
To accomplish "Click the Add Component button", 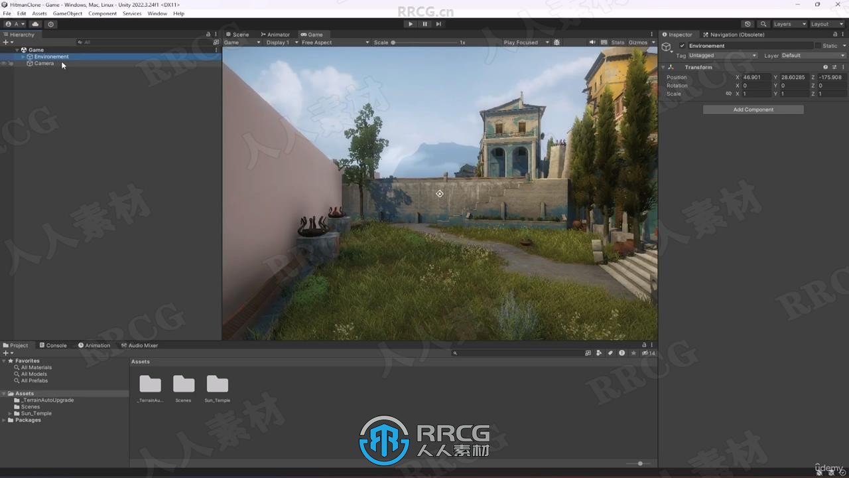I will [753, 110].
